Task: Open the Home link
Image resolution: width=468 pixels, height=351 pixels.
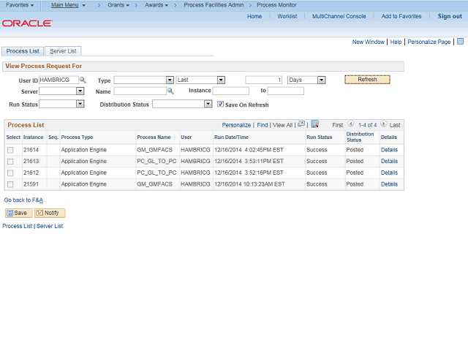Action: (254, 16)
